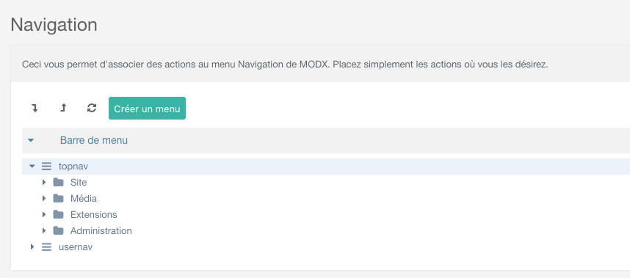
Task: Click the Créer un menu button
Action: pos(147,109)
